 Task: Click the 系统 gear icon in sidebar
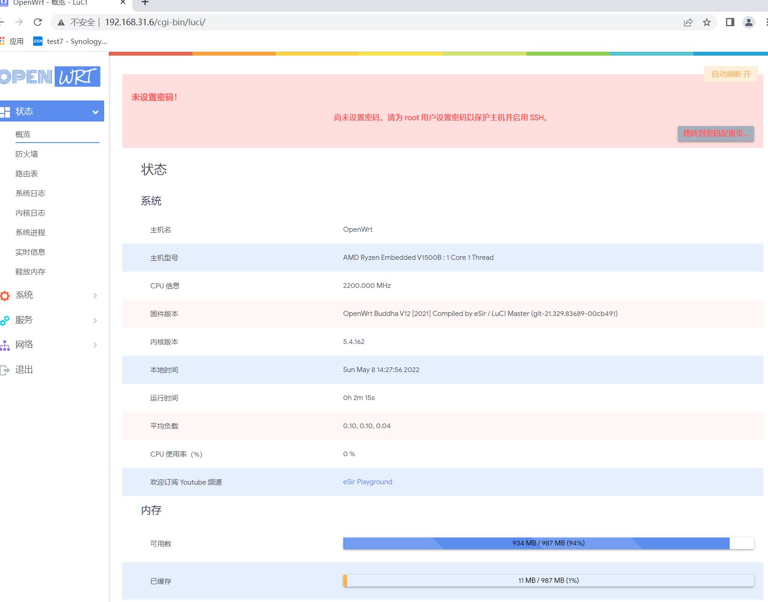(x=5, y=295)
